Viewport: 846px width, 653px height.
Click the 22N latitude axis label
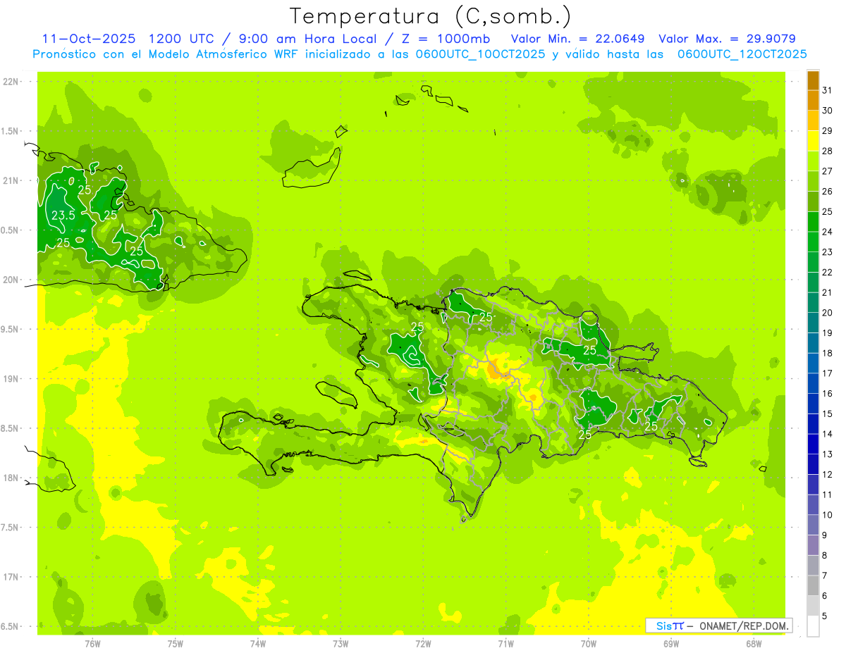coord(11,82)
